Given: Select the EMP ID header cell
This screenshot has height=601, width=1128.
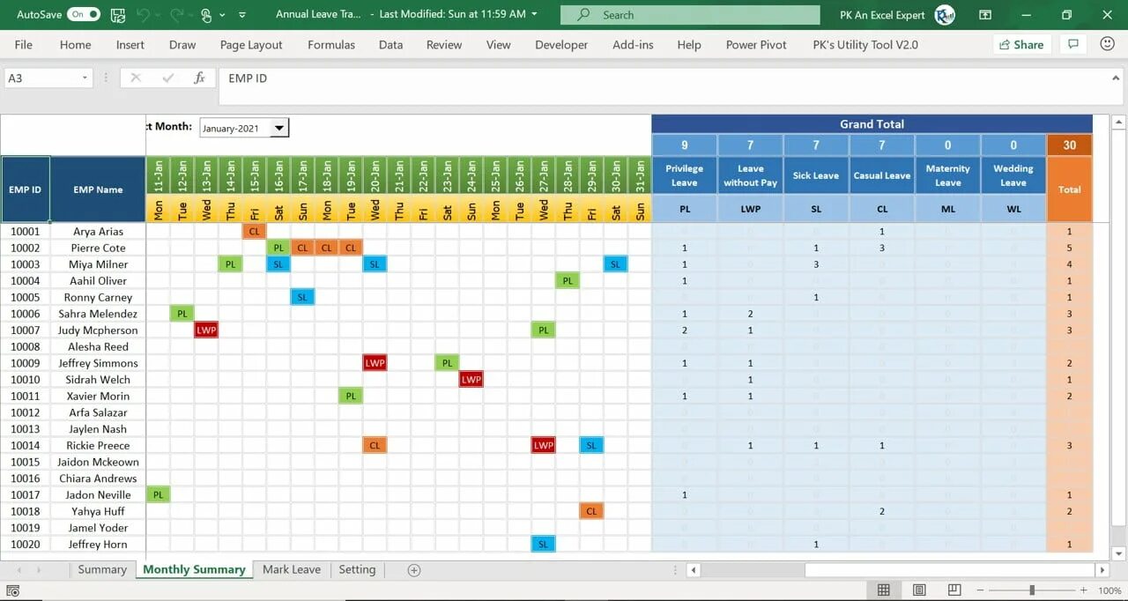Looking at the screenshot, I should pos(25,189).
